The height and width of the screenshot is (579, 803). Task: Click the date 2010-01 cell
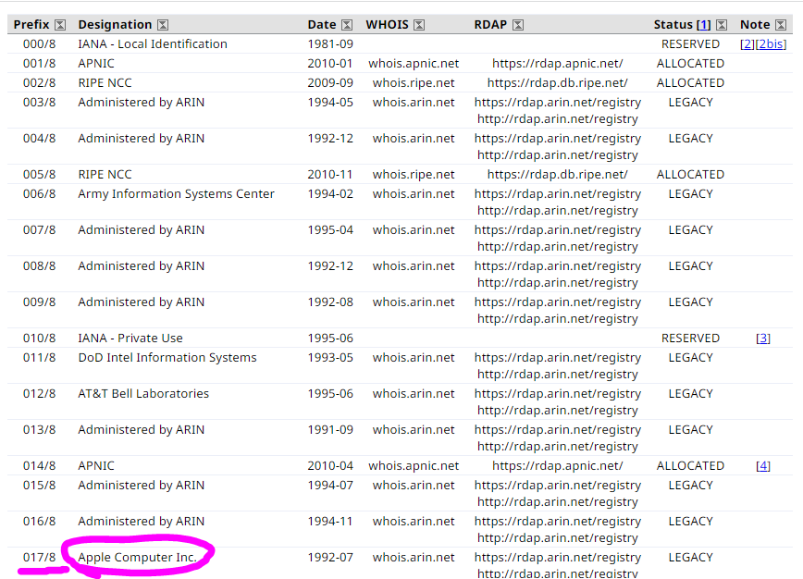coord(330,64)
